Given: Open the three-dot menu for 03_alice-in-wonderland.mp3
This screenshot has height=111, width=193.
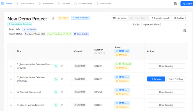Looking at the screenshot, I should pos(67,105).
